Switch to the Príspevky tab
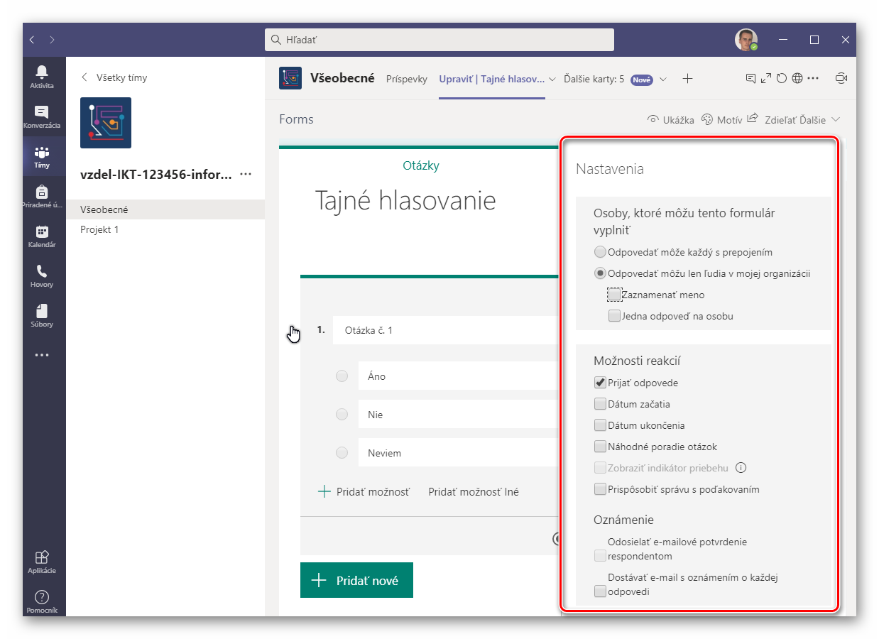The height and width of the screenshot is (639, 879). click(406, 80)
